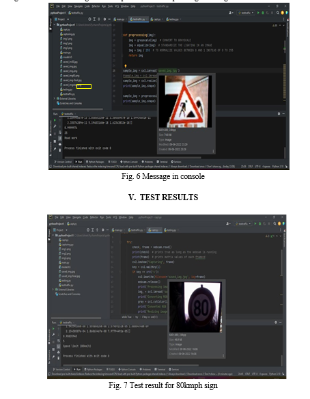This screenshot has height=399, width=310.
Task: Open Terminal tool window in Fig. 6 bottom bar
Action: tap(162, 162)
